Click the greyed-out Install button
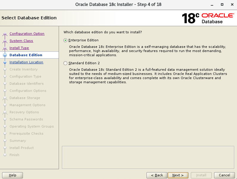Screen dimensions: 237x179 click(201, 175)
